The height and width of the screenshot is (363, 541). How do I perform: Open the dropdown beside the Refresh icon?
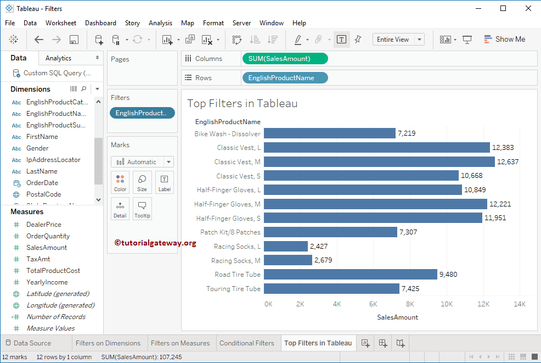tap(149, 40)
